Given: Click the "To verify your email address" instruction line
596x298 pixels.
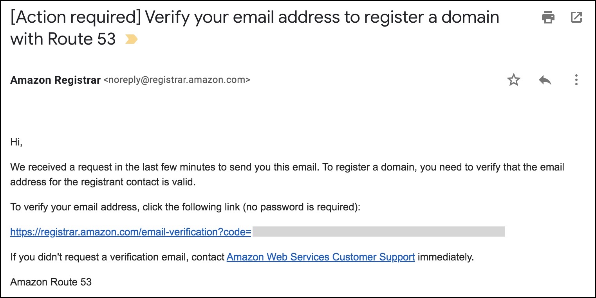Looking at the screenshot, I should [185, 207].
